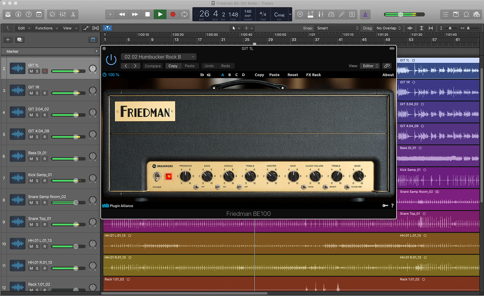Fast forward the playhead
The image size is (484, 296).
point(135,14)
